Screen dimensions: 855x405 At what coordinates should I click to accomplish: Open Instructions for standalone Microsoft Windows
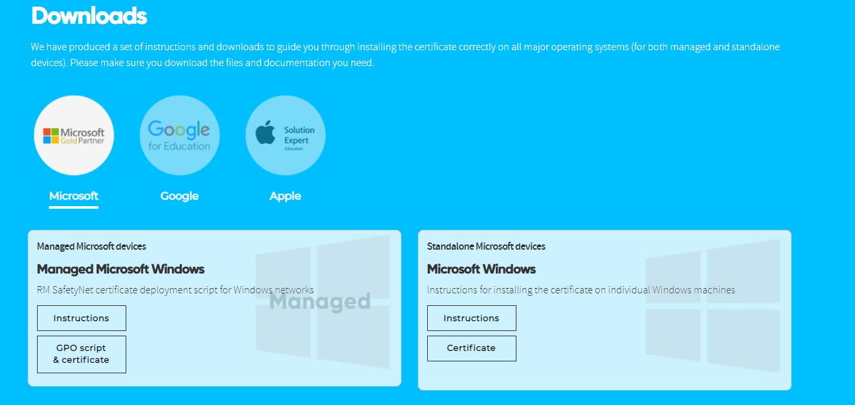pos(471,318)
